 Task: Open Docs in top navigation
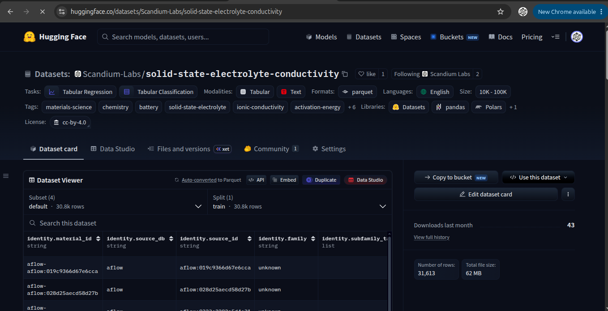(501, 37)
